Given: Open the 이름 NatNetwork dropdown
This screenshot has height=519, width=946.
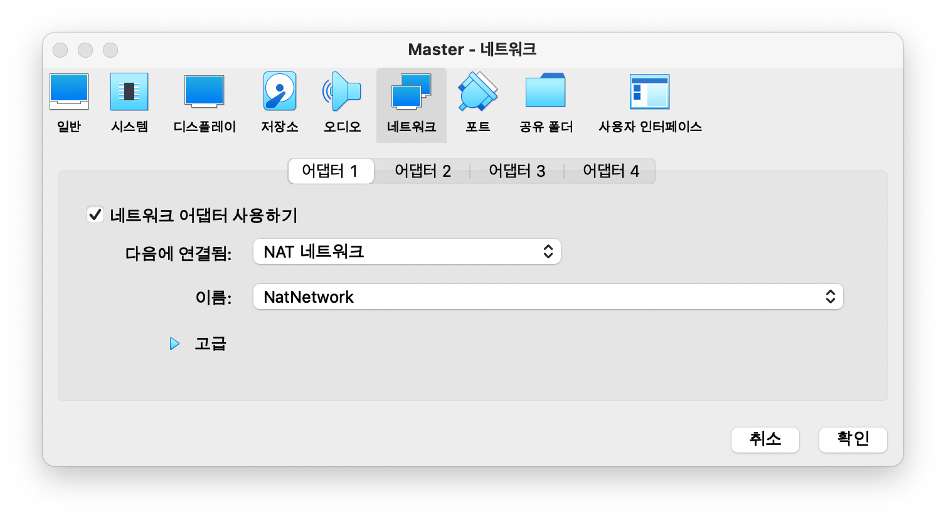Looking at the screenshot, I should click(x=548, y=296).
